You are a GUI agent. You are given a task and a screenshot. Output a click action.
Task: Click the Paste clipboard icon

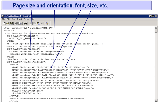tap(38, 23)
